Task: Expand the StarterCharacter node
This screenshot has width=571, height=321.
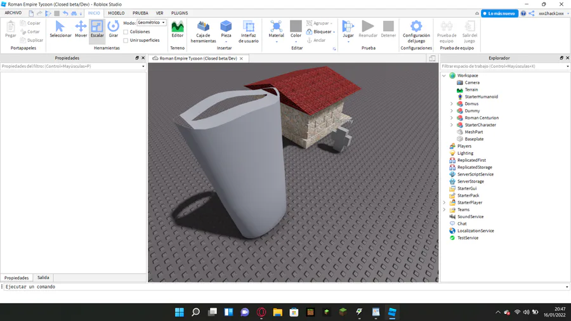Action: click(452, 125)
